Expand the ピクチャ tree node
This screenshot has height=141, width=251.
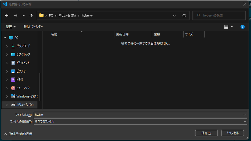(7, 71)
